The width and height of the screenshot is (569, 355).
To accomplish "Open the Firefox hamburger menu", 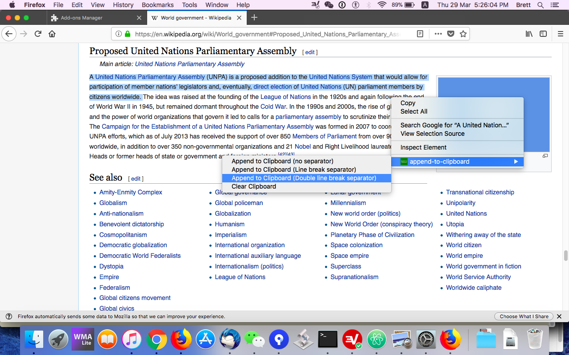I will (560, 34).
